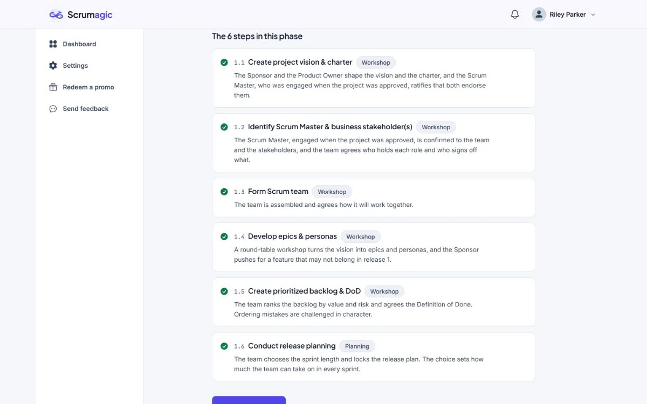Image resolution: width=647 pixels, height=404 pixels.
Task: Click the step number 1.5
Action: point(239,291)
